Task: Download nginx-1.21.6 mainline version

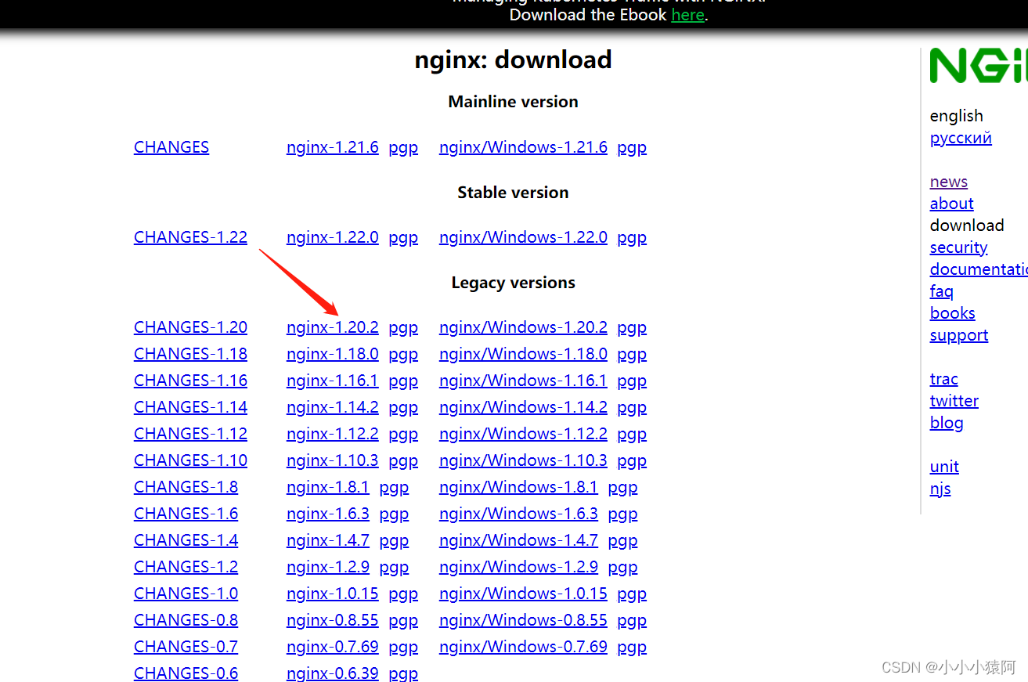Action: click(332, 146)
